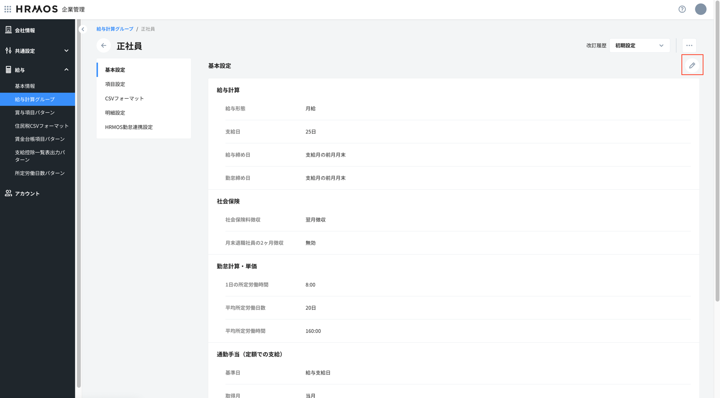Navigate to アカウント in the sidebar
The height and width of the screenshot is (398, 720).
[x=27, y=193]
